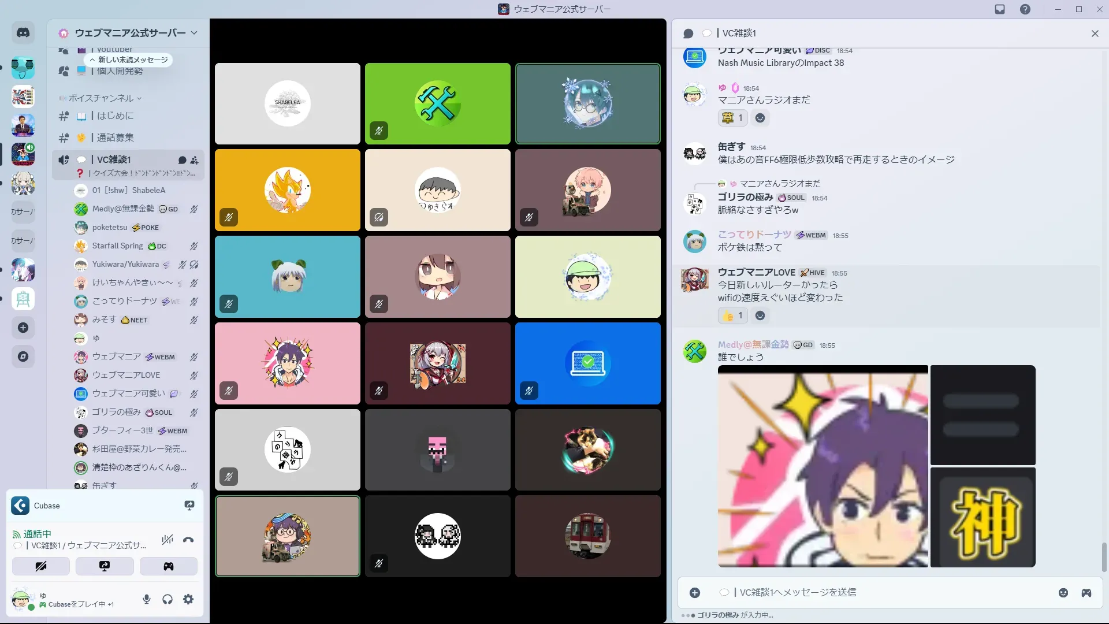Image resolution: width=1109 pixels, height=624 pixels.
Task: Stream Cubase with the share-screen icon
Action: (x=189, y=506)
